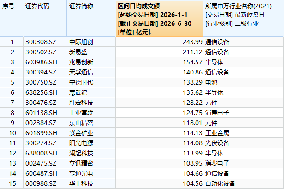286x189 pixels.
Task: Select stock code 300502.SZ
Action: coord(41,52)
